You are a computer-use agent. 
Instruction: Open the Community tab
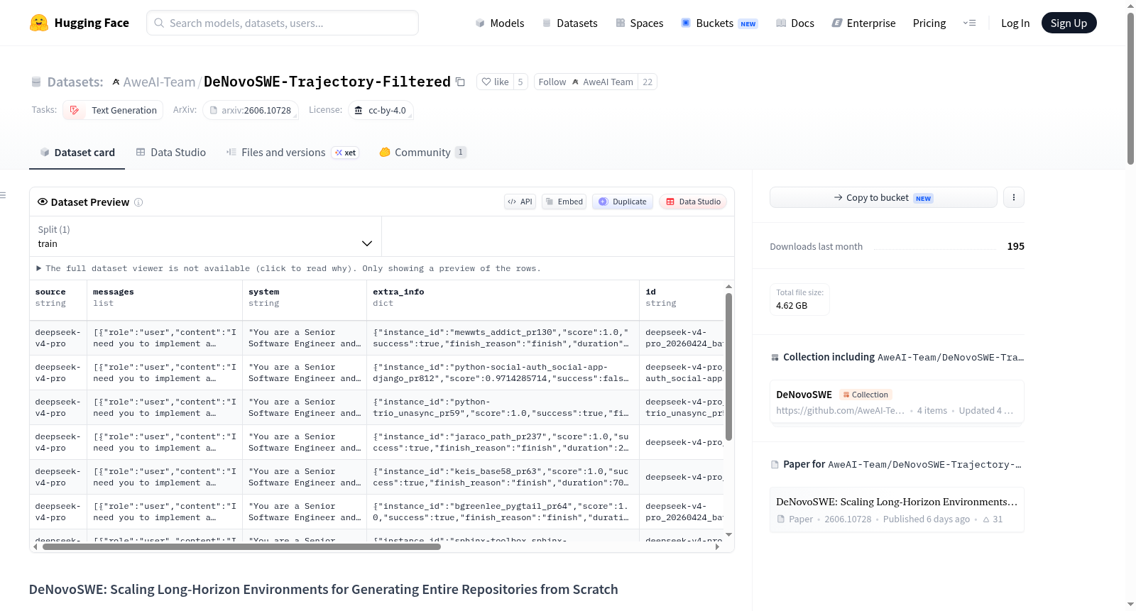[x=422, y=152]
